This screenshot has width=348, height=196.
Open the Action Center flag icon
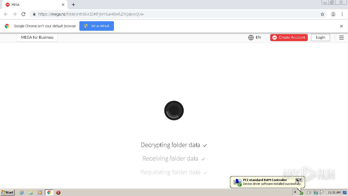coord(322,192)
